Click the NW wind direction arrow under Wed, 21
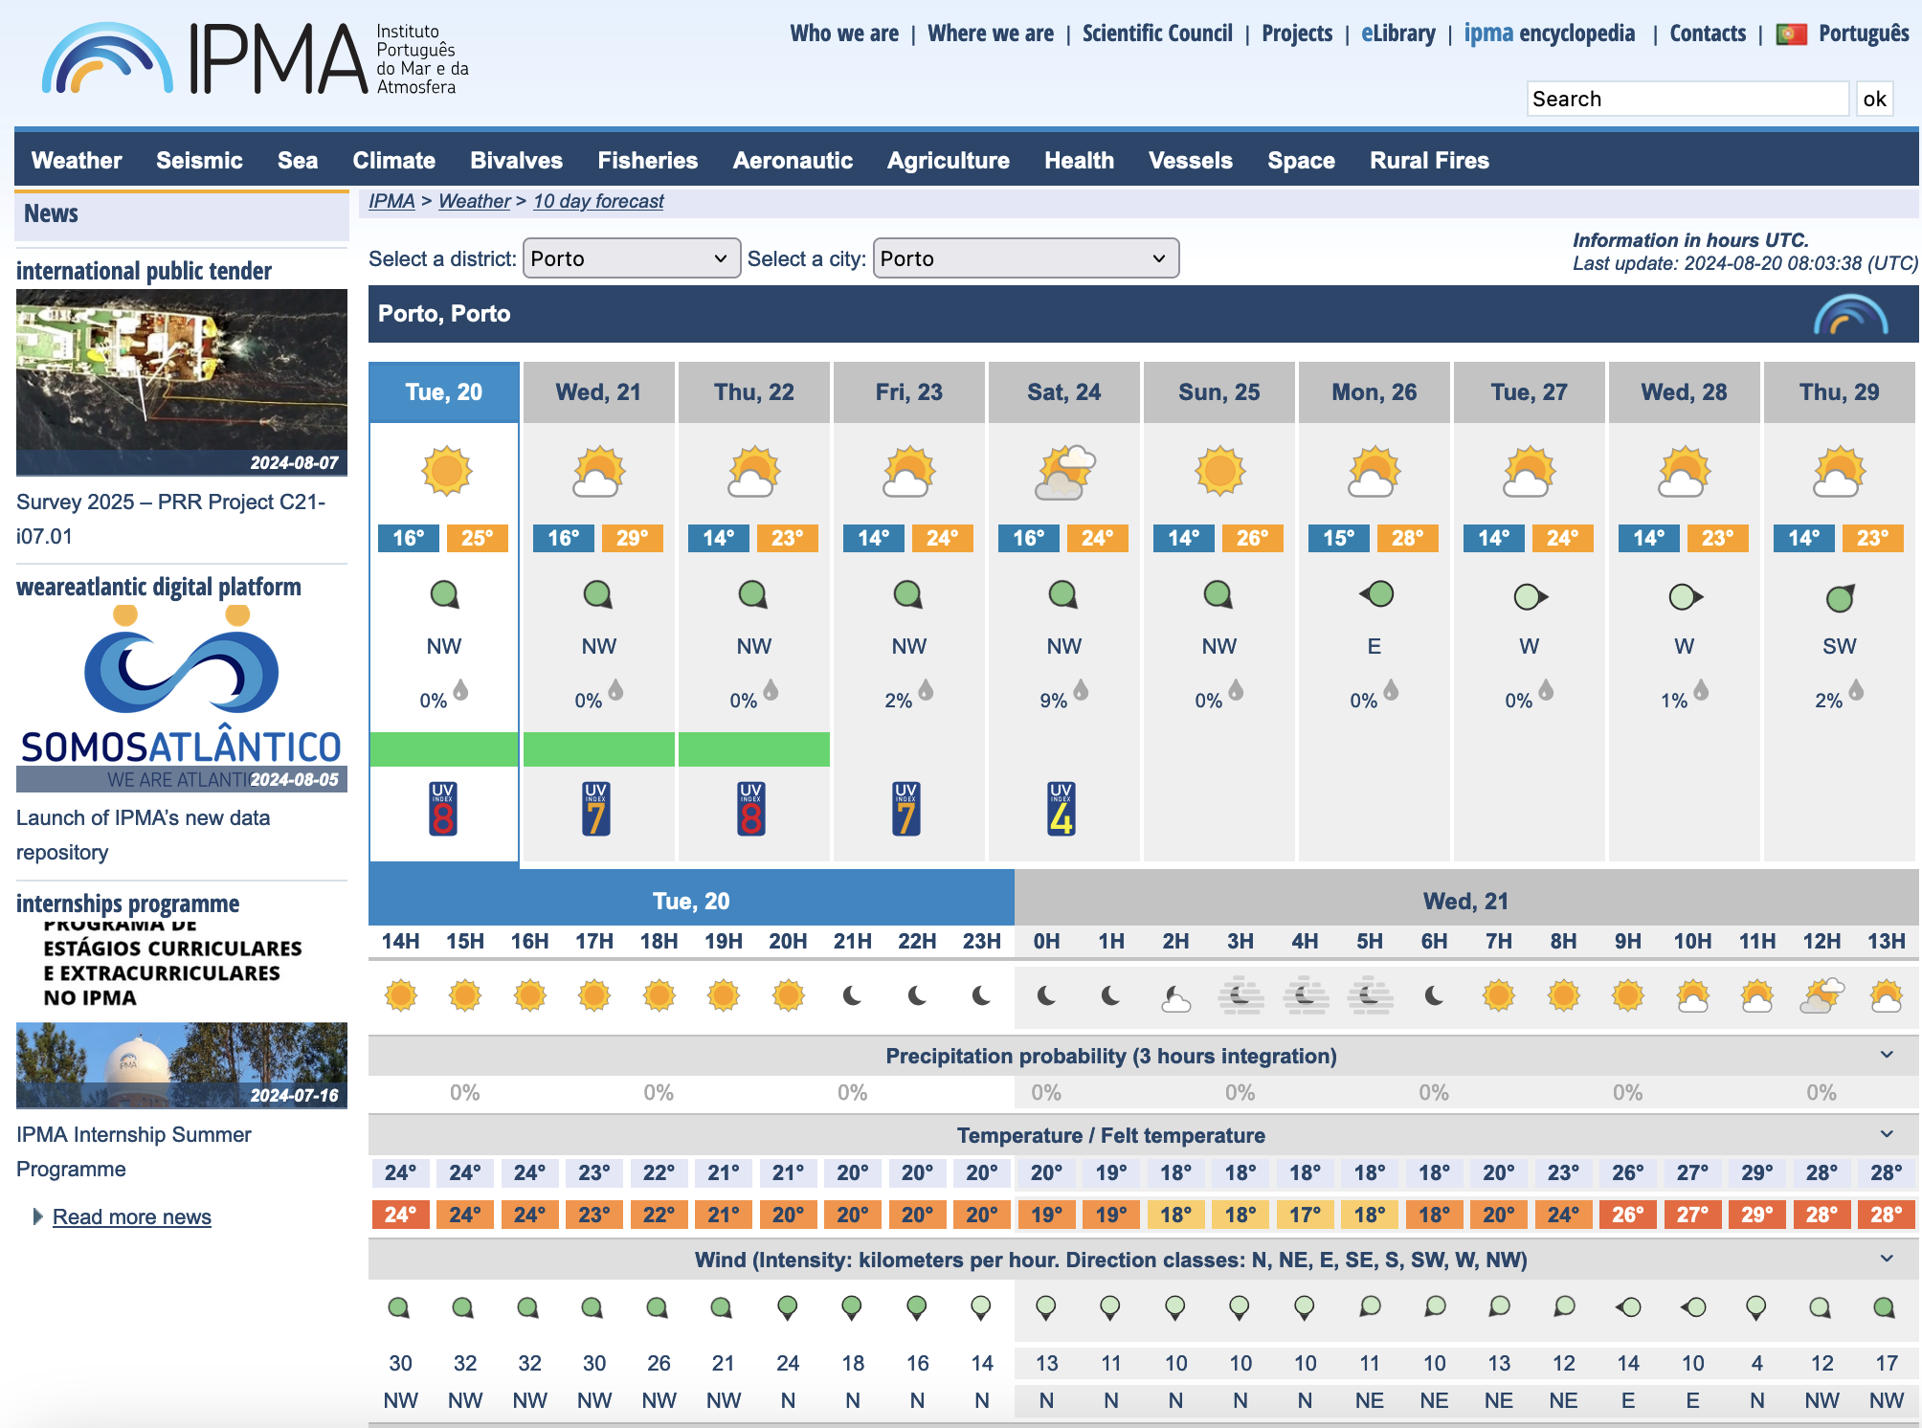Screen dimensions: 1922x1428 coord(598,593)
